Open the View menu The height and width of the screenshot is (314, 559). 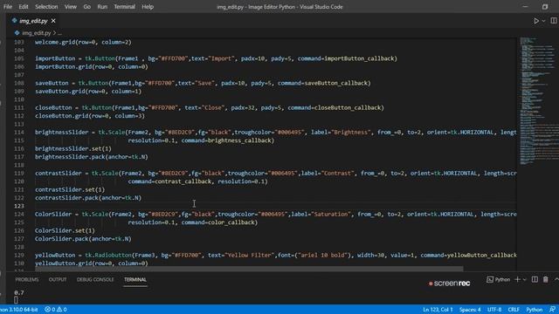70,7
